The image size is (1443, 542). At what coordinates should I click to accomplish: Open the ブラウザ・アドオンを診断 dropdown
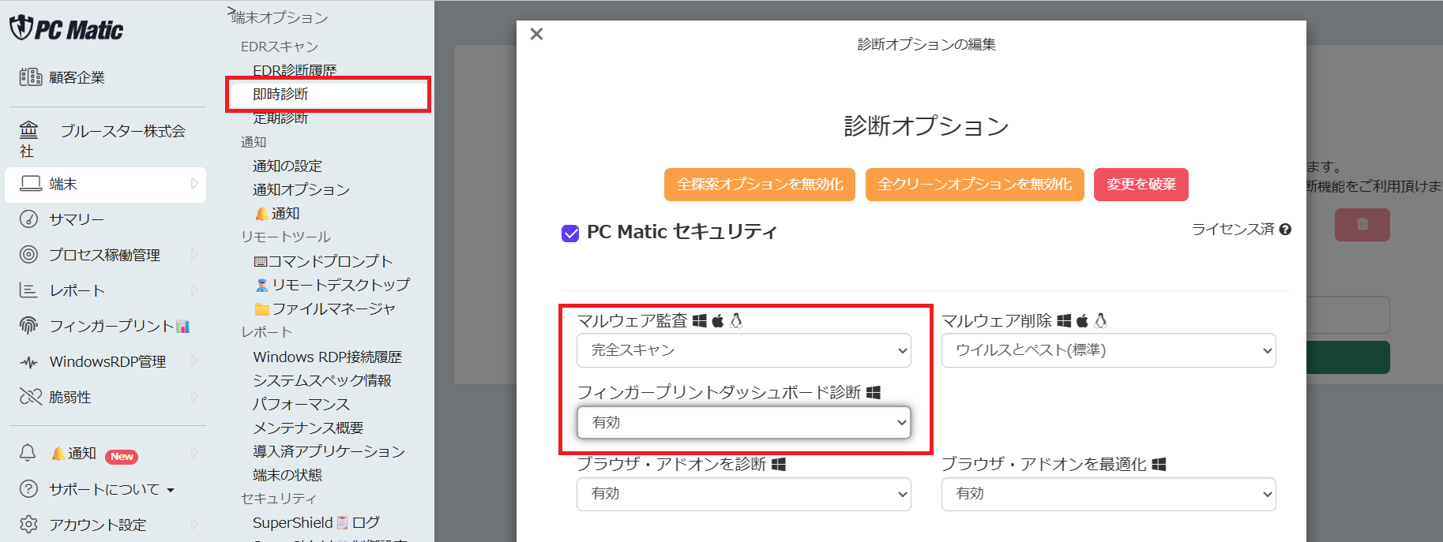coord(744,494)
